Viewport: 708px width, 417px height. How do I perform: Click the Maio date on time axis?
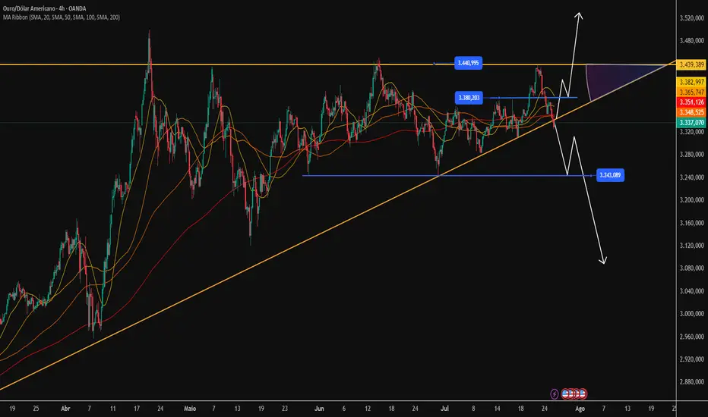pos(190,409)
